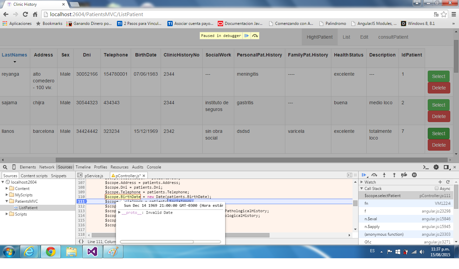The image size is (459, 269).
Task: Refresh watch expressions icon
Action: pyautogui.click(x=448, y=182)
